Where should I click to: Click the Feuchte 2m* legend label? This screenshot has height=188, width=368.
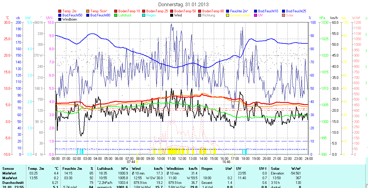click(239, 11)
